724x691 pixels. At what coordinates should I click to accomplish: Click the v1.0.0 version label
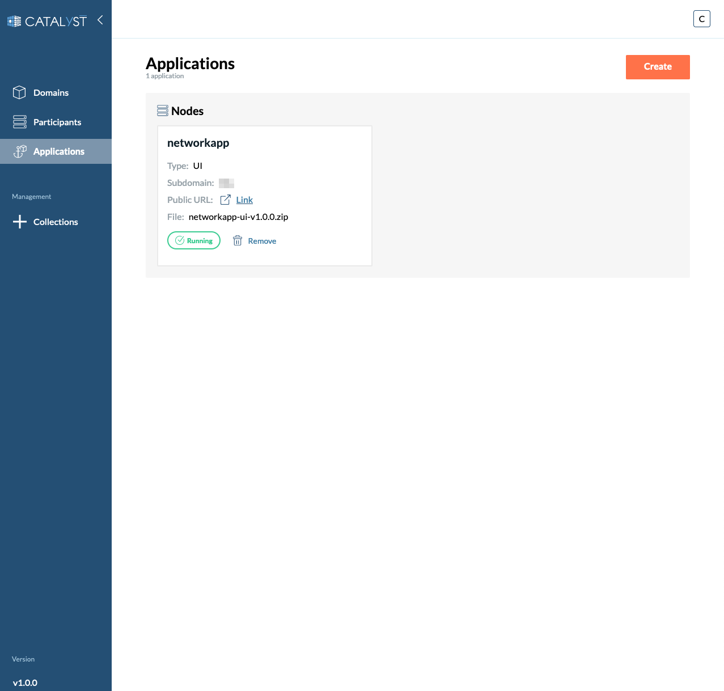pyautogui.click(x=26, y=682)
